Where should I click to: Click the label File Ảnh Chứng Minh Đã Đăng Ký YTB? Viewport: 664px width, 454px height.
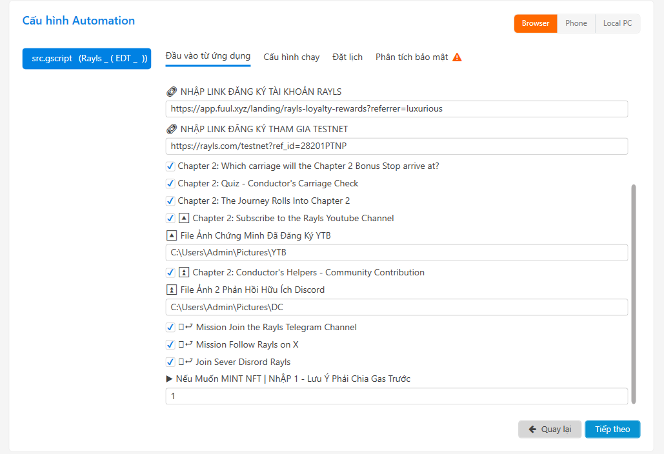coord(256,235)
